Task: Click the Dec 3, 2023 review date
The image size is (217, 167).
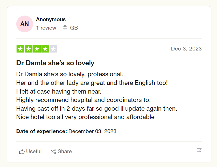Action: 186,49
